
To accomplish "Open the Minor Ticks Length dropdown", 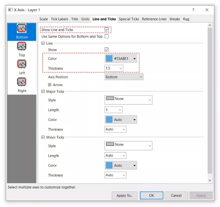I will coord(115,155).
